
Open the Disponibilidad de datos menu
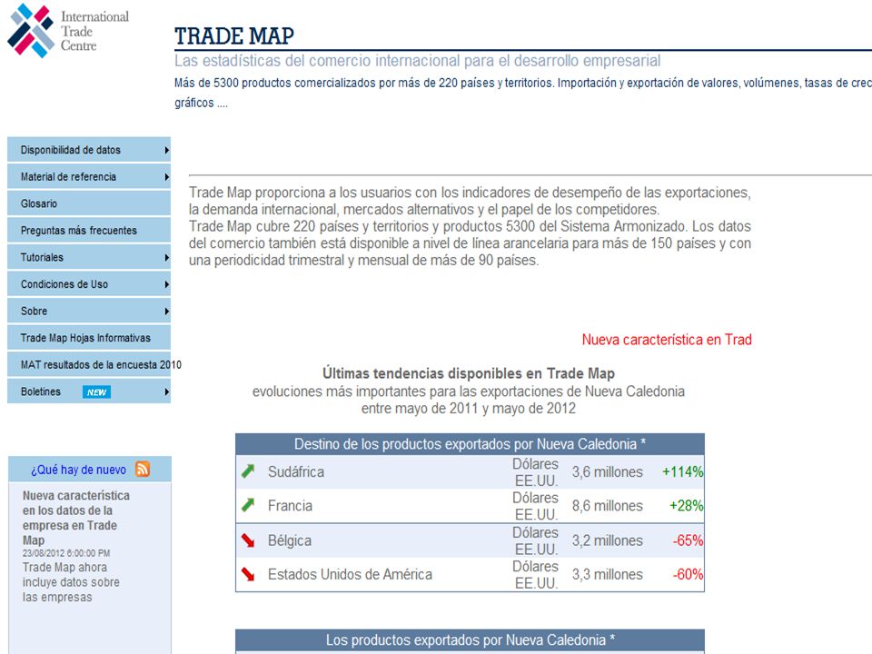(x=89, y=150)
